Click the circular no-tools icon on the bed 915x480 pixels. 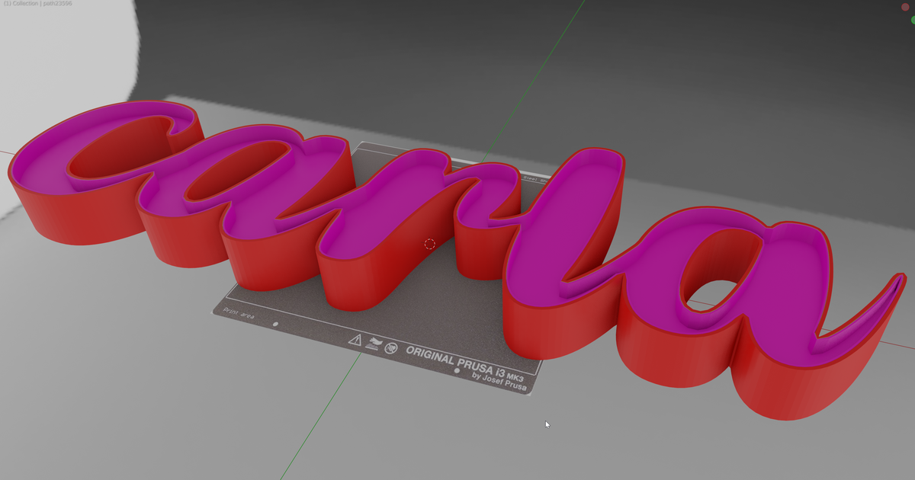point(391,349)
